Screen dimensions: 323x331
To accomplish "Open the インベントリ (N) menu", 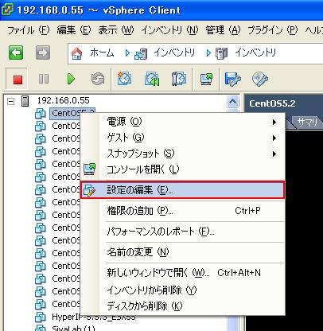I will pyautogui.click(x=169, y=30).
